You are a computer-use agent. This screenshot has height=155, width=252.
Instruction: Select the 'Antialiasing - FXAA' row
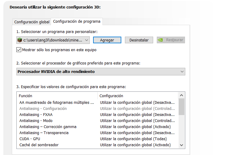point(97,115)
